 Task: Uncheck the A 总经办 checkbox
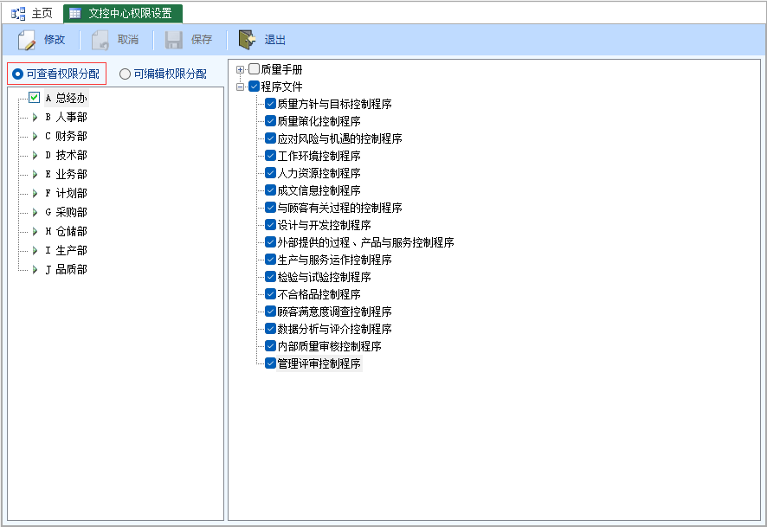(35, 97)
